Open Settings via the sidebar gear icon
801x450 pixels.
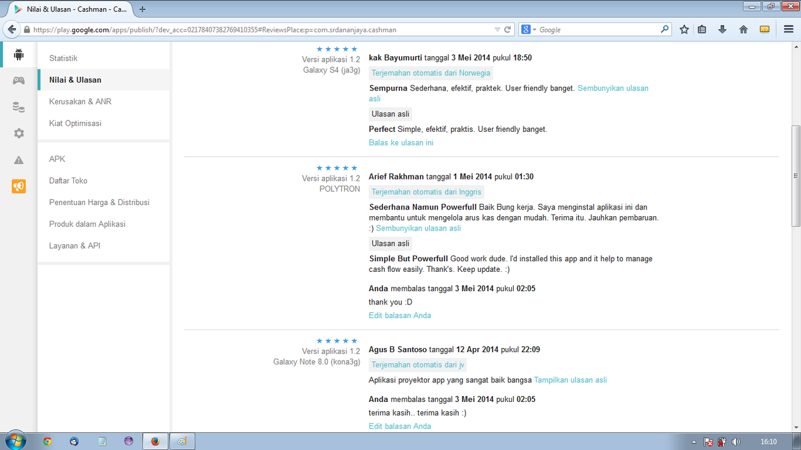tap(19, 133)
